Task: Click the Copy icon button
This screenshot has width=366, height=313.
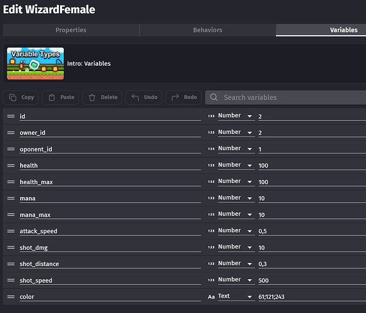Action: [x=13, y=98]
